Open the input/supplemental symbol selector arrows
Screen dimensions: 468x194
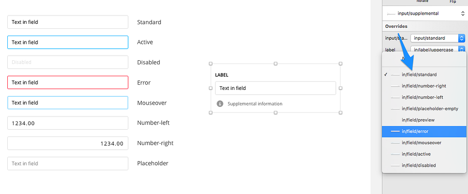(463, 13)
